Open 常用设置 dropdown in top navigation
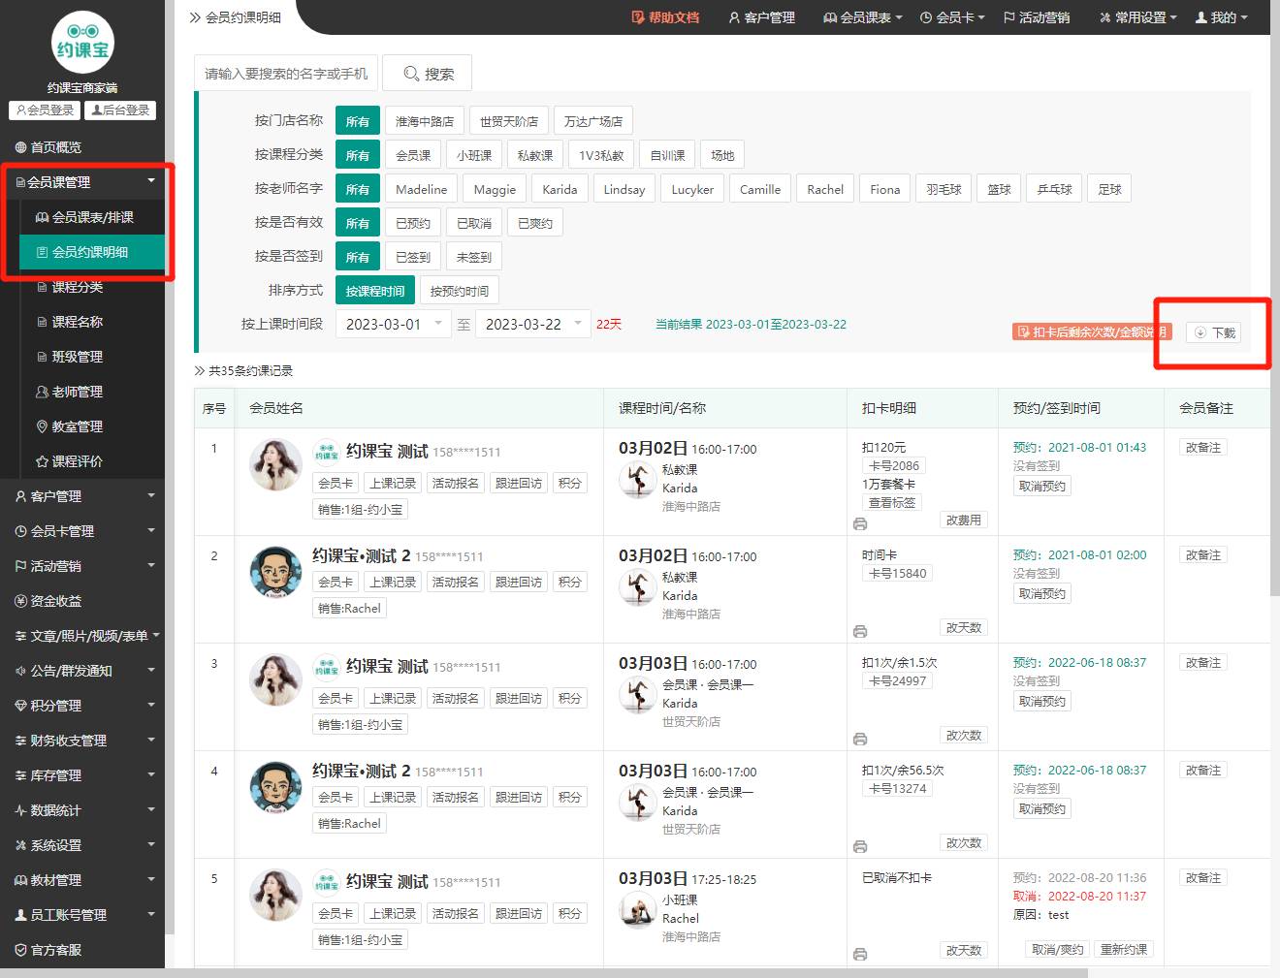Screen dimensions: 1280x978 [x=1137, y=17]
